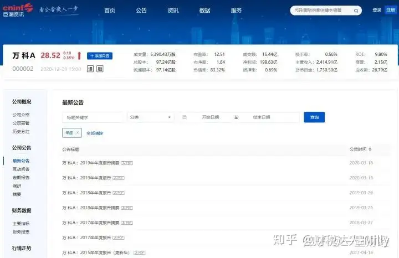Open 财务报表 in sidebar

pyautogui.click(x=21, y=232)
